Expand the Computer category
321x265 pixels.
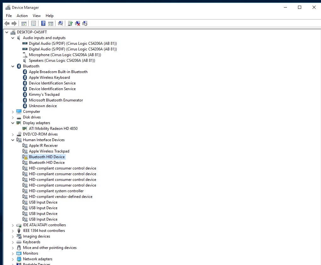click(x=13, y=112)
